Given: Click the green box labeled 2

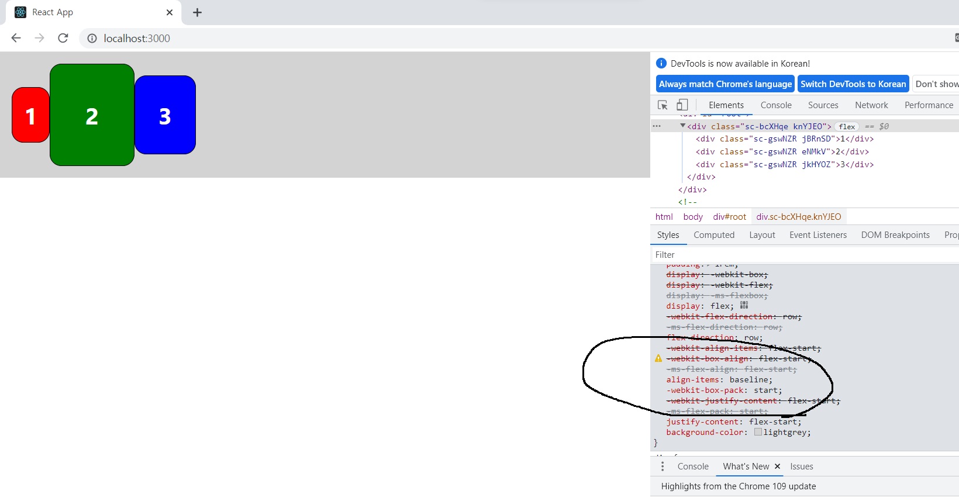Looking at the screenshot, I should click(92, 115).
